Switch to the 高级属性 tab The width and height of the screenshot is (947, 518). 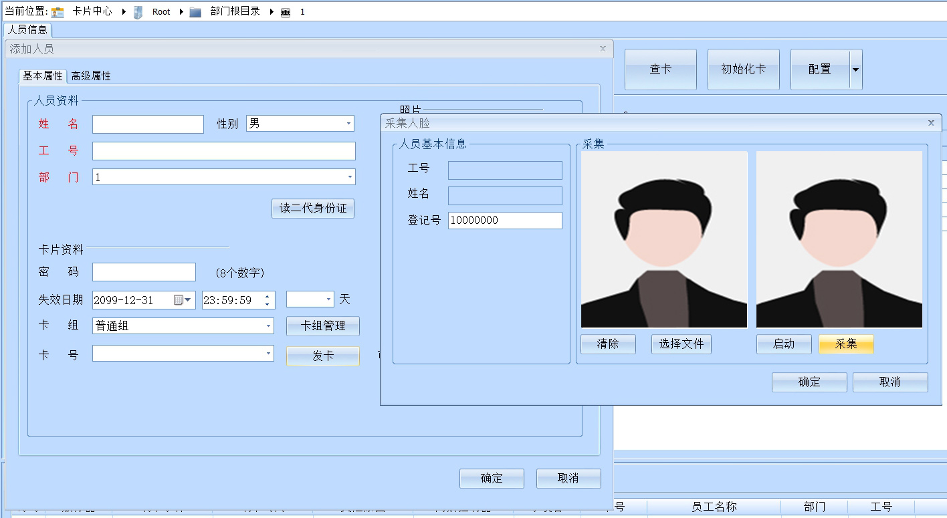pyautogui.click(x=91, y=76)
